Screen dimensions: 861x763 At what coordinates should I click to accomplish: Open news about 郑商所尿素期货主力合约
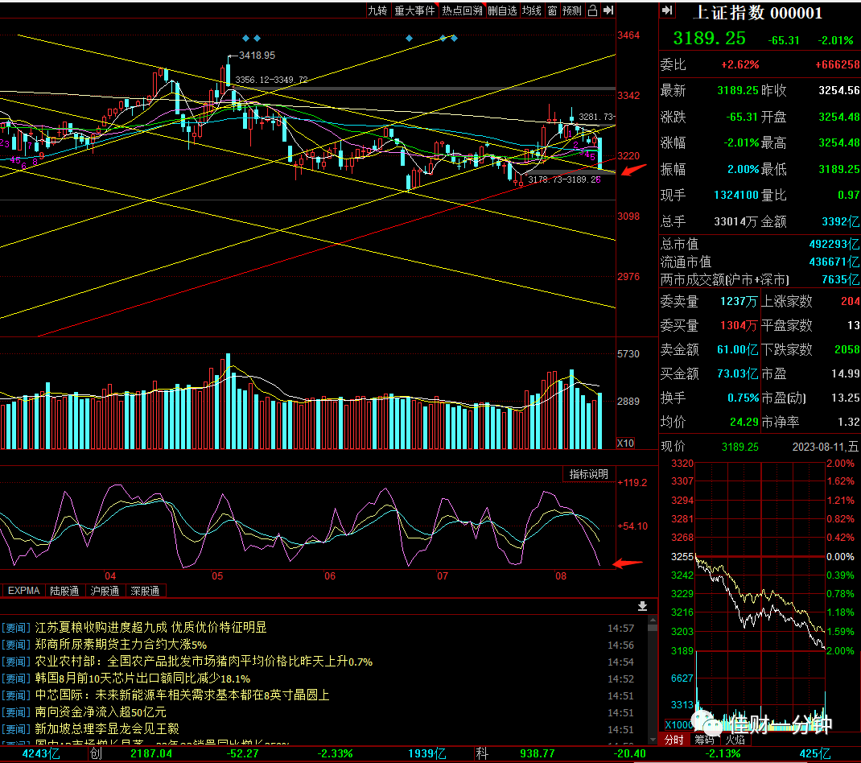pos(121,645)
